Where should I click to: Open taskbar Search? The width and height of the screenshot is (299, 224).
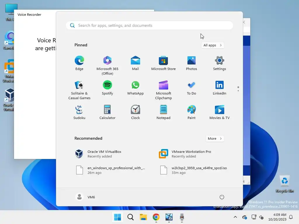click(131, 217)
